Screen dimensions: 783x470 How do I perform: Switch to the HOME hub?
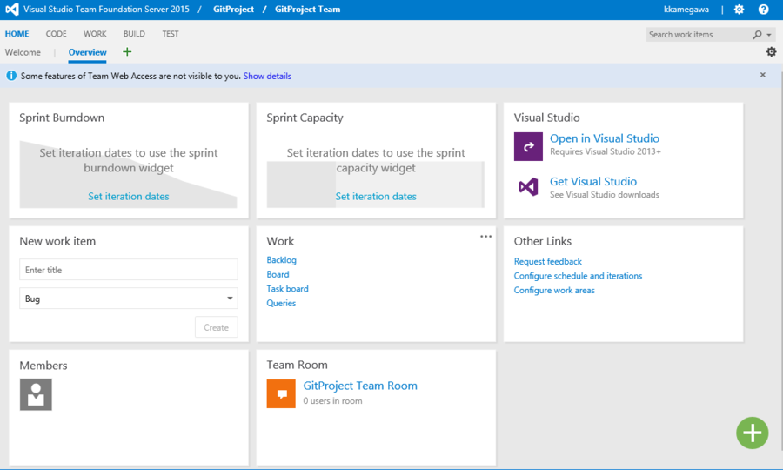[x=17, y=34]
